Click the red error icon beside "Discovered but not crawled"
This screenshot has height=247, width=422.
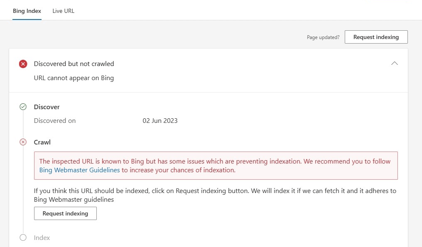coord(23,64)
